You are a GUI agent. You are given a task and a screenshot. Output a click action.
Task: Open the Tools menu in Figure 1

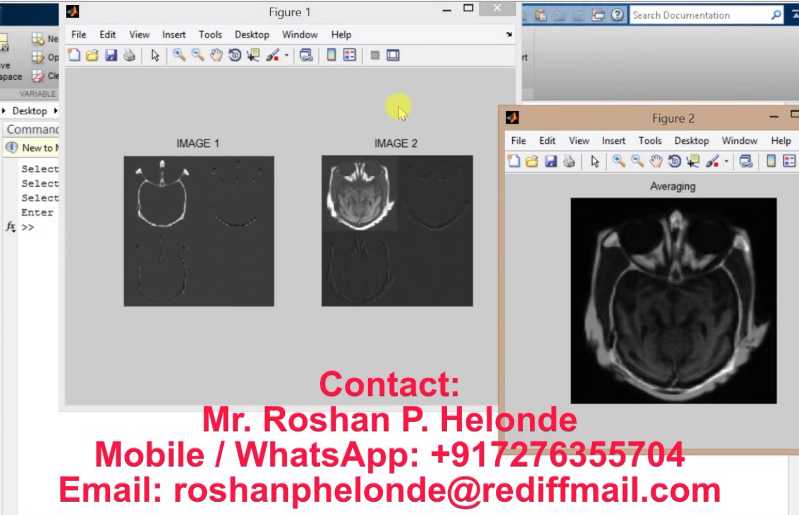210,34
